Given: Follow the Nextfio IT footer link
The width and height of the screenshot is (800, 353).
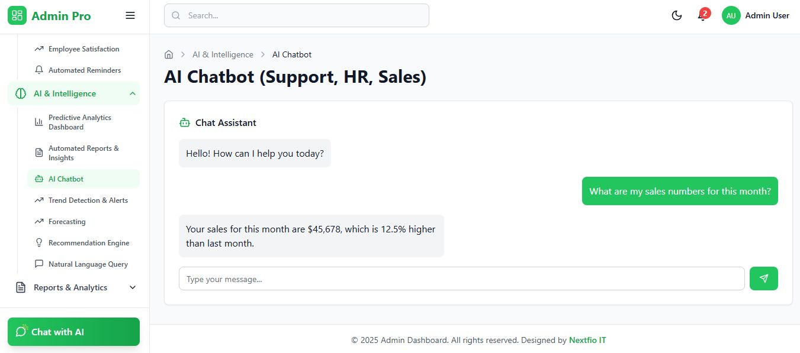Looking at the screenshot, I should pyautogui.click(x=587, y=341).
